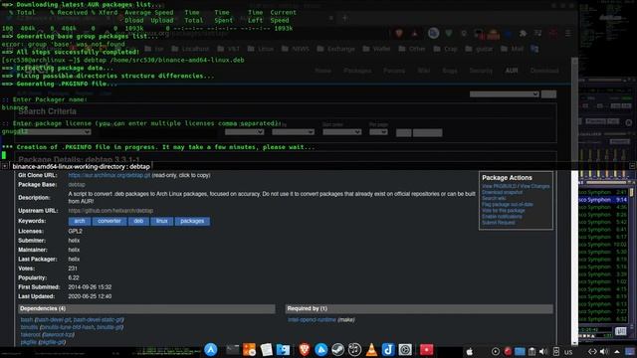Open the fakeroot dependency link
Screen dimensions: 637x358
31,335
